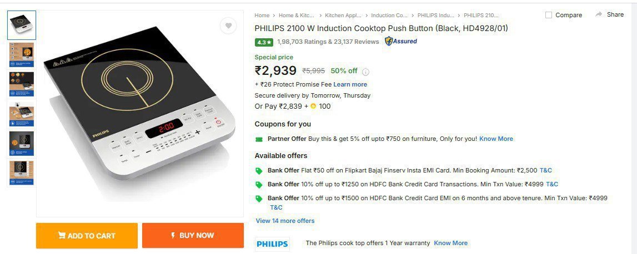
Task: Click Know More beside Philips warranty
Action: pos(450,243)
